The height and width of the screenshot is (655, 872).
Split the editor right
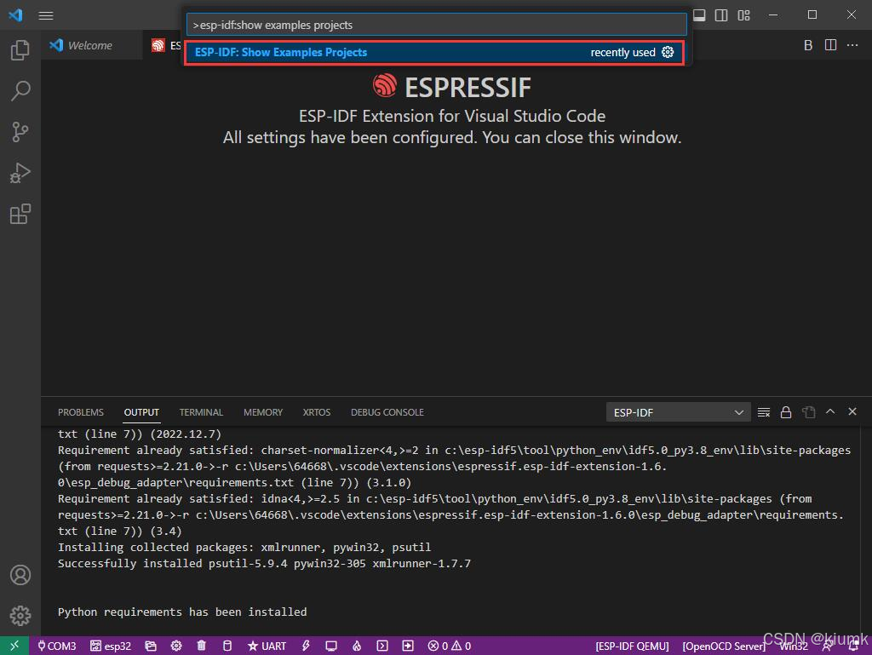[830, 45]
